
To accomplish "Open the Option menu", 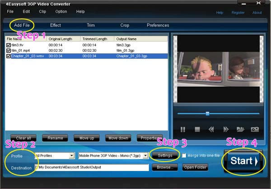I will click(x=61, y=12).
